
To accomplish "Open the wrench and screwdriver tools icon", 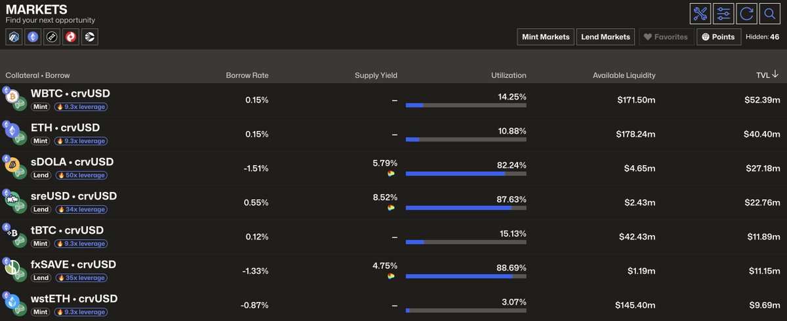I will coord(700,13).
